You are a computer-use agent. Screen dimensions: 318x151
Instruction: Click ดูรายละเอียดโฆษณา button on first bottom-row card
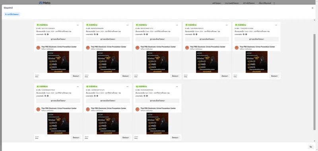click(x=58, y=101)
